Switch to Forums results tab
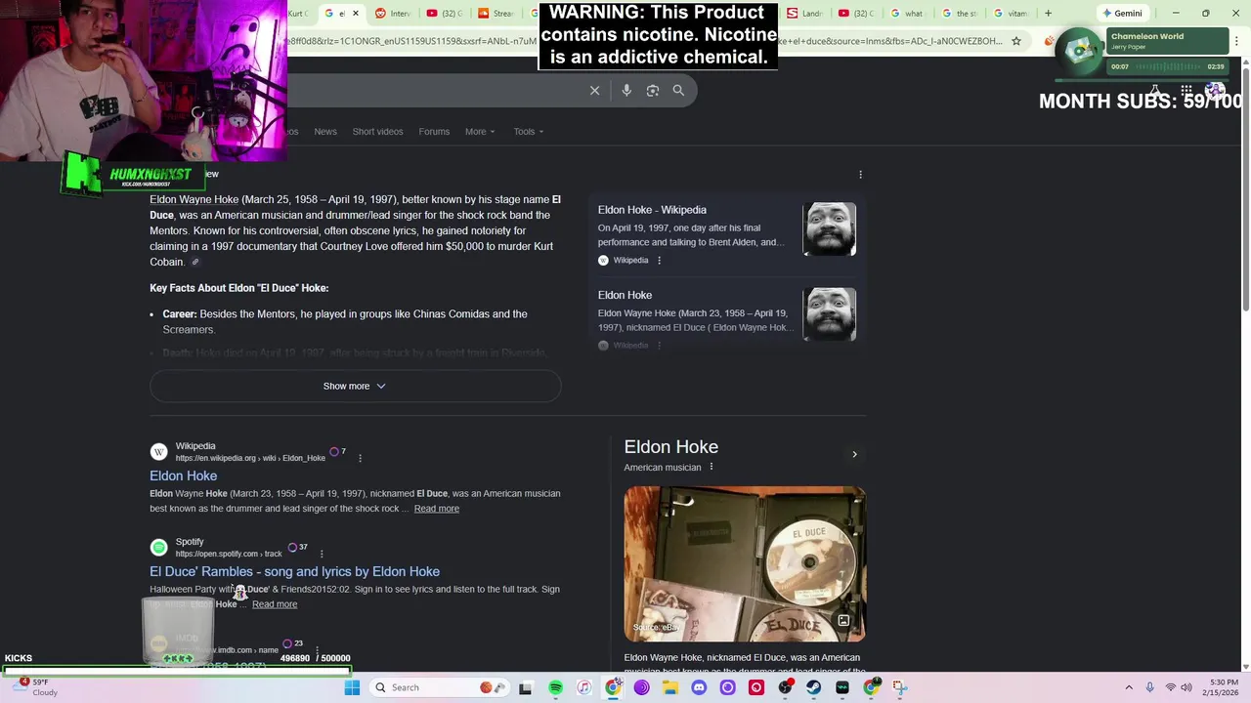The width and height of the screenshot is (1251, 703). (434, 132)
